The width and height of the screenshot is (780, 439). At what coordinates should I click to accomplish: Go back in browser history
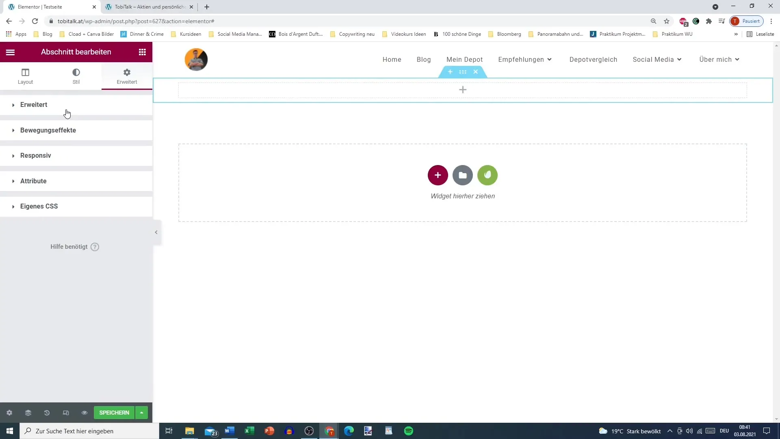click(9, 21)
